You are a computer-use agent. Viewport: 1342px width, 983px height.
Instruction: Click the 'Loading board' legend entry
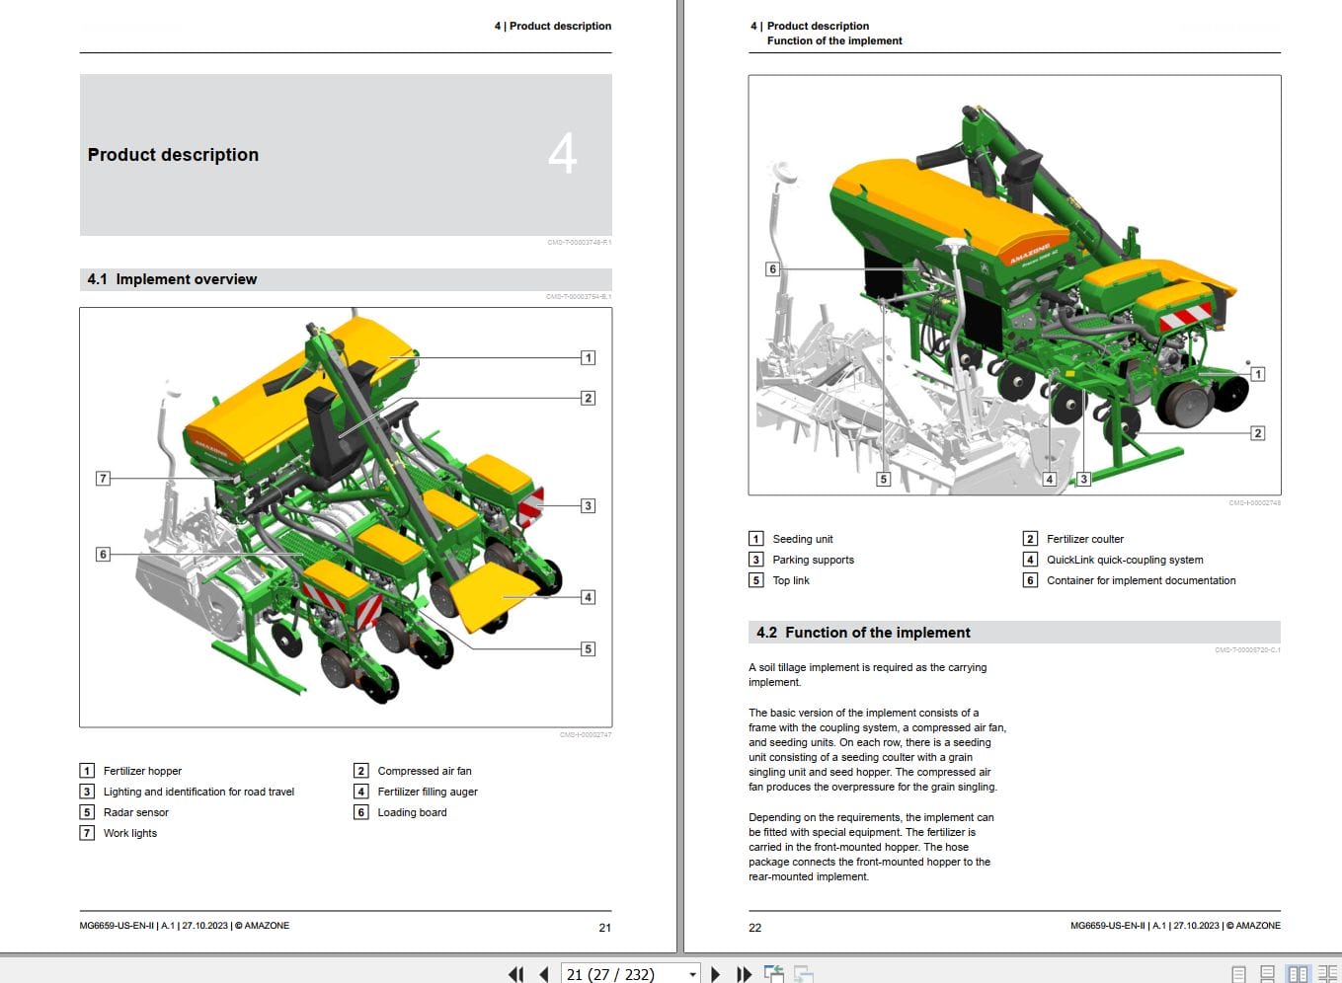(x=412, y=812)
